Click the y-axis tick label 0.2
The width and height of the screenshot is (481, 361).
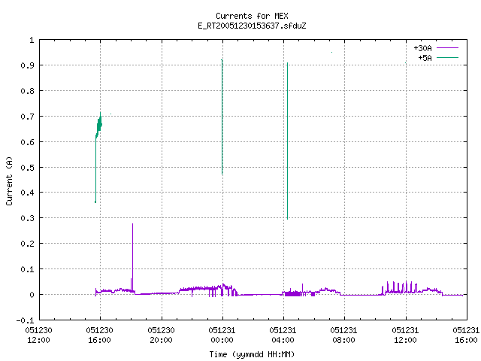pos(27,244)
